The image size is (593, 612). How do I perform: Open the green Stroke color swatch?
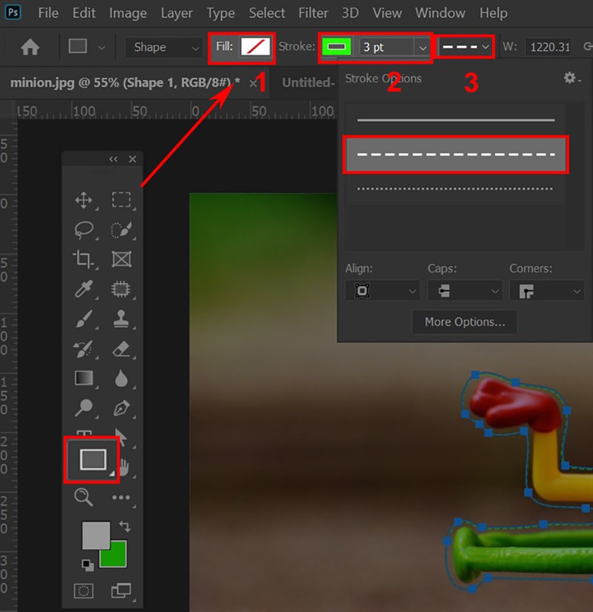[x=337, y=47]
